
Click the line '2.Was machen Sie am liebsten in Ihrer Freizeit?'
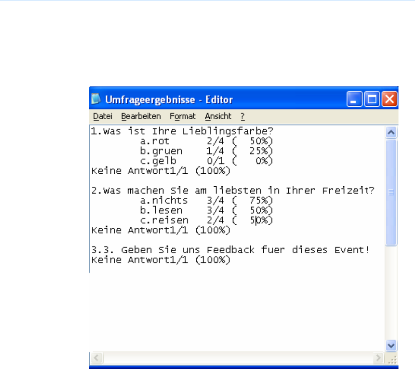[x=233, y=191]
